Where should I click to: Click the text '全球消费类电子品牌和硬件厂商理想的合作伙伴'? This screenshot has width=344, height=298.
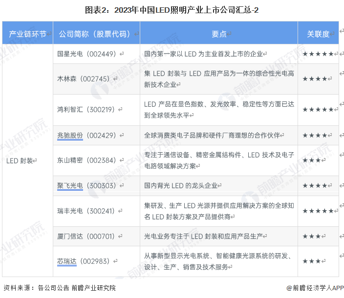tap(212, 135)
